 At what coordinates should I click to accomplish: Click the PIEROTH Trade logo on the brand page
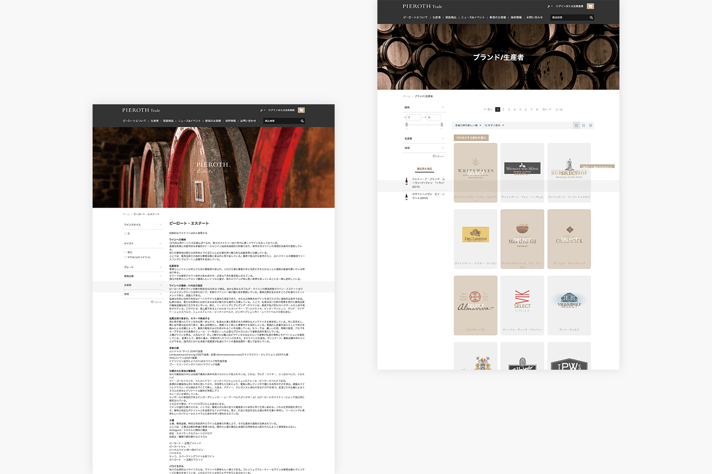coord(422,6)
